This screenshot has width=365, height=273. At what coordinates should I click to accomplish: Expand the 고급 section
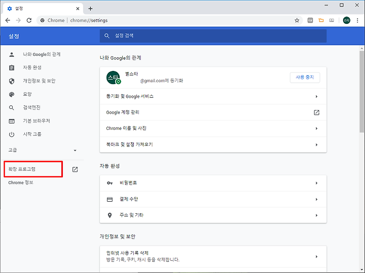tap(43, 150)
